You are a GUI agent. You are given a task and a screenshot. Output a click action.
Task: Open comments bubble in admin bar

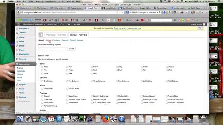[69, 24]
